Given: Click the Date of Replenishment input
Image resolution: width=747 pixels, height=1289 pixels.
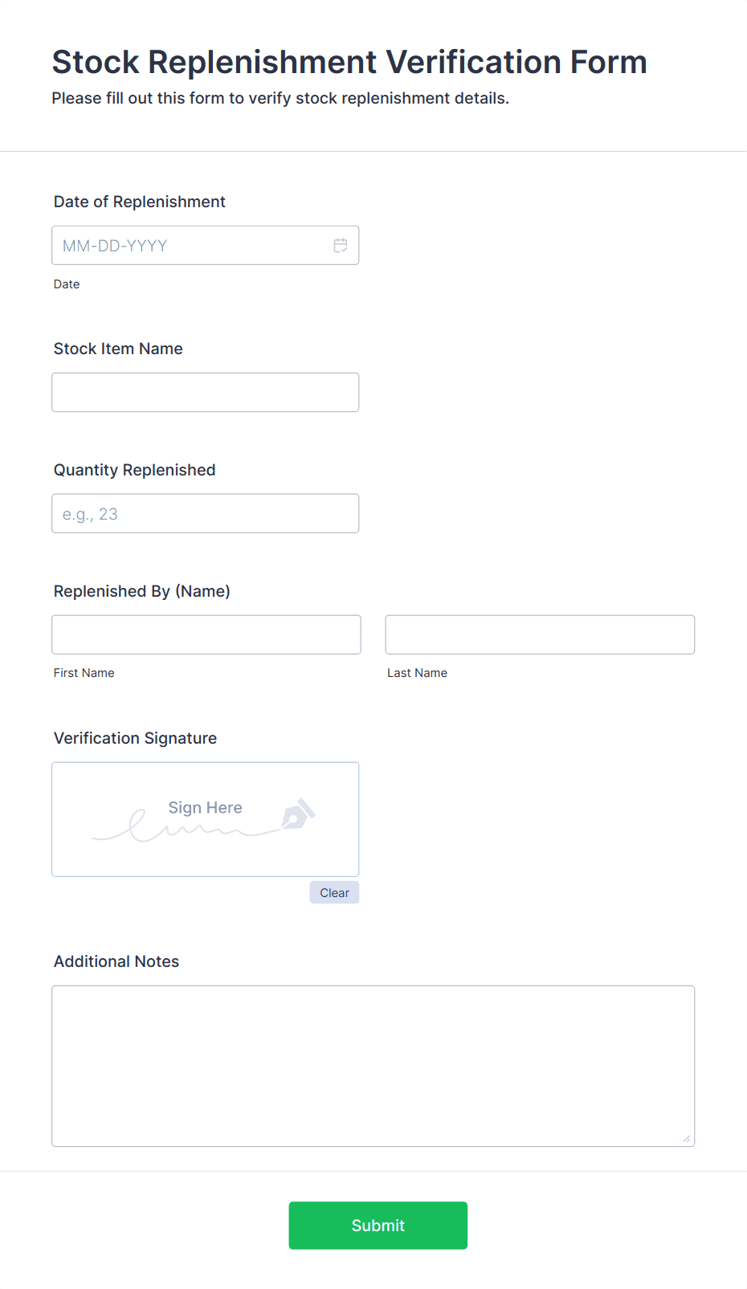Looking at the screenshot, I should pos(206,246).
